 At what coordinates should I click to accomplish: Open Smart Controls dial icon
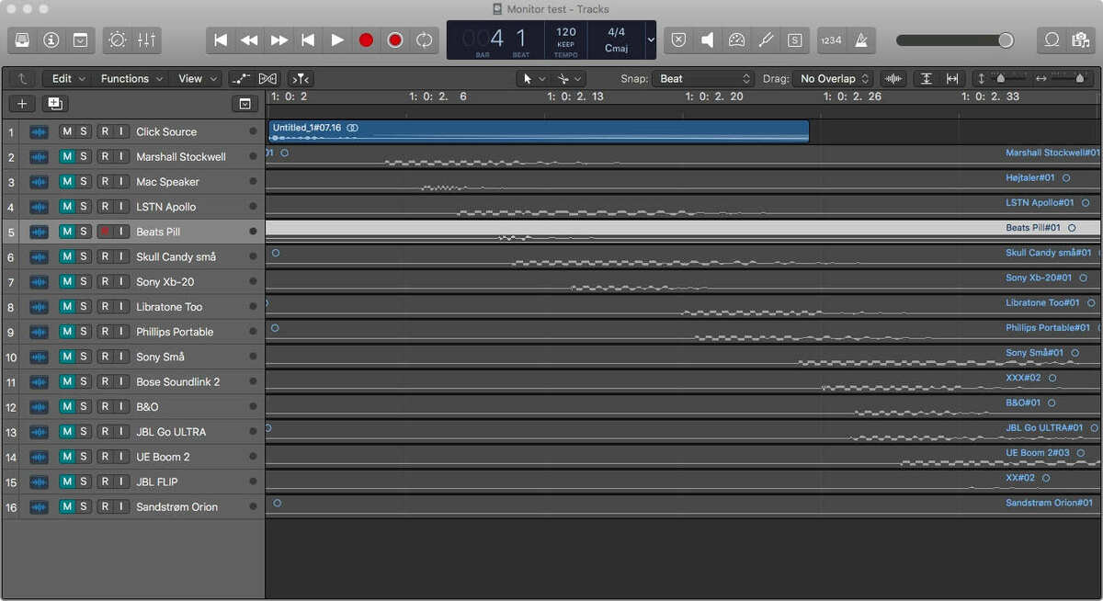click(118, 40)
